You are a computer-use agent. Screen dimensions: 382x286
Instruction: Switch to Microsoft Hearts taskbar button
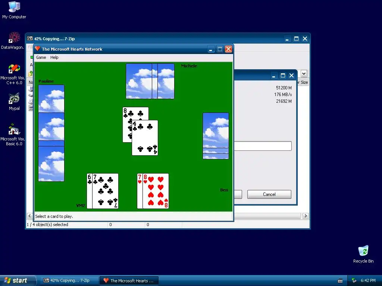[x=129, y=281]
